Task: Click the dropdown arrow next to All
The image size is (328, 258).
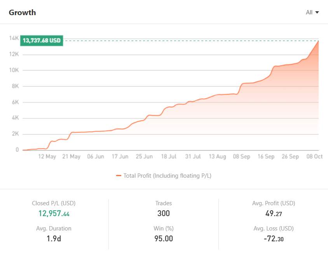Action: click(317, 12)
